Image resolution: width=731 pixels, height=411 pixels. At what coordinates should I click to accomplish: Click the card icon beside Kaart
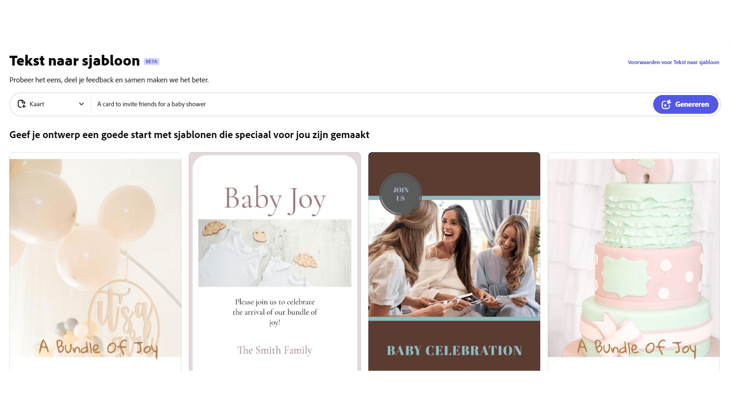coord(22,104)
